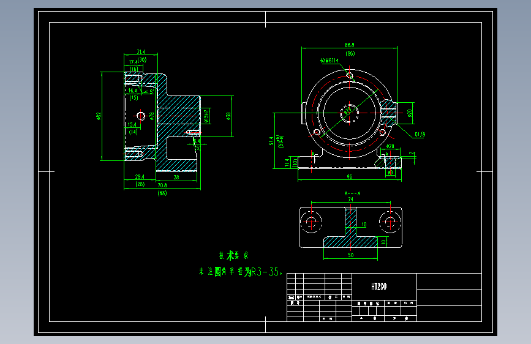The width and height of the screenshot is (531, 344).
Task: Click the 29.4 dimension label
Action: [x=140, y=177]
